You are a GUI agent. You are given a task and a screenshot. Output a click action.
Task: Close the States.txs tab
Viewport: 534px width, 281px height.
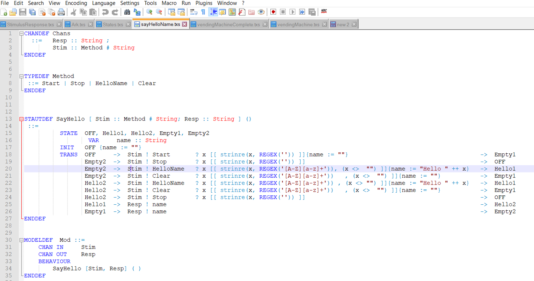point(128,24)
